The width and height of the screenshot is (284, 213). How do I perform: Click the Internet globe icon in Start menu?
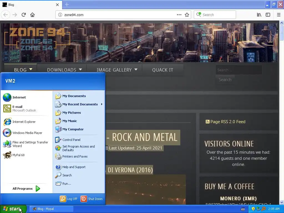pos(7,97)
